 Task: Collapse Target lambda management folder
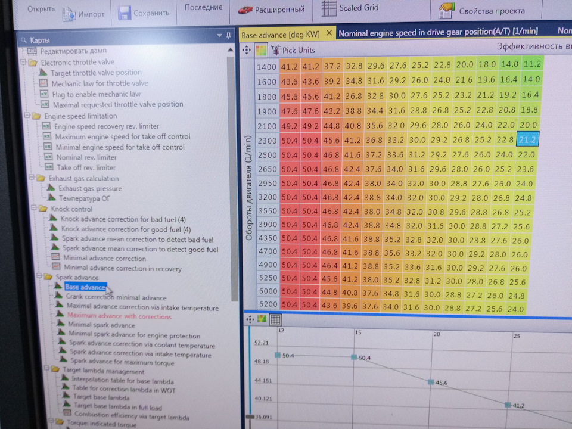pyautogui.click(x=46, y=369)
